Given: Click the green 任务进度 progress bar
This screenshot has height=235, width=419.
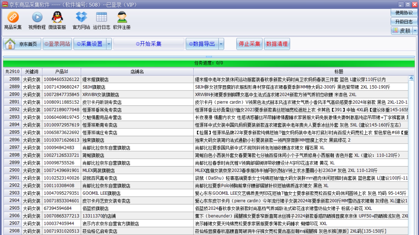Looking at the screenshot, I should [208, 63].
